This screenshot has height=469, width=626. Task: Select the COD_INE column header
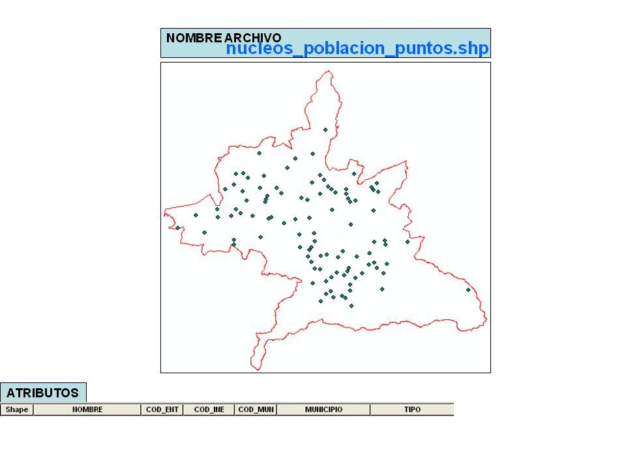point(209,410)
